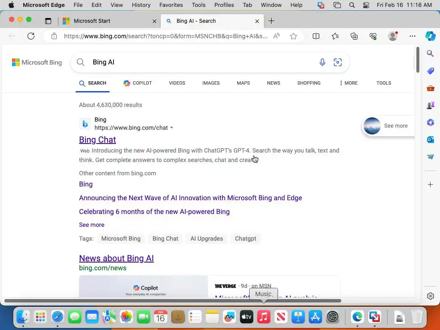Open the Profiles menu in menu bar
Screen dimensions: 440x330
click(224, 5)
